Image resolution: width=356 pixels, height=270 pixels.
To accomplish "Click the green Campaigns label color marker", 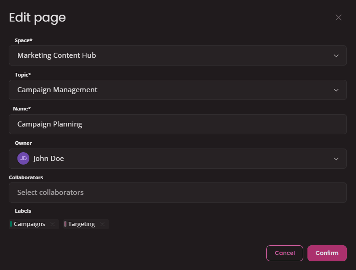I will coord(11,224).
